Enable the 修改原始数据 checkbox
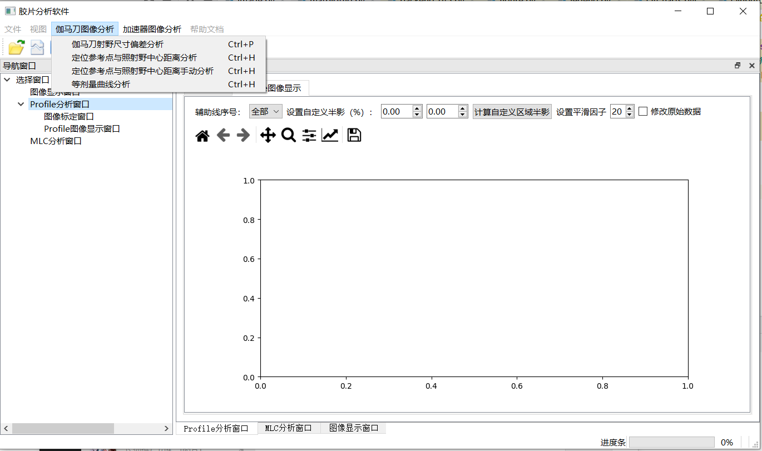This screenshot has height=451, width=762. pyautogui.click(x=644, y=111)
